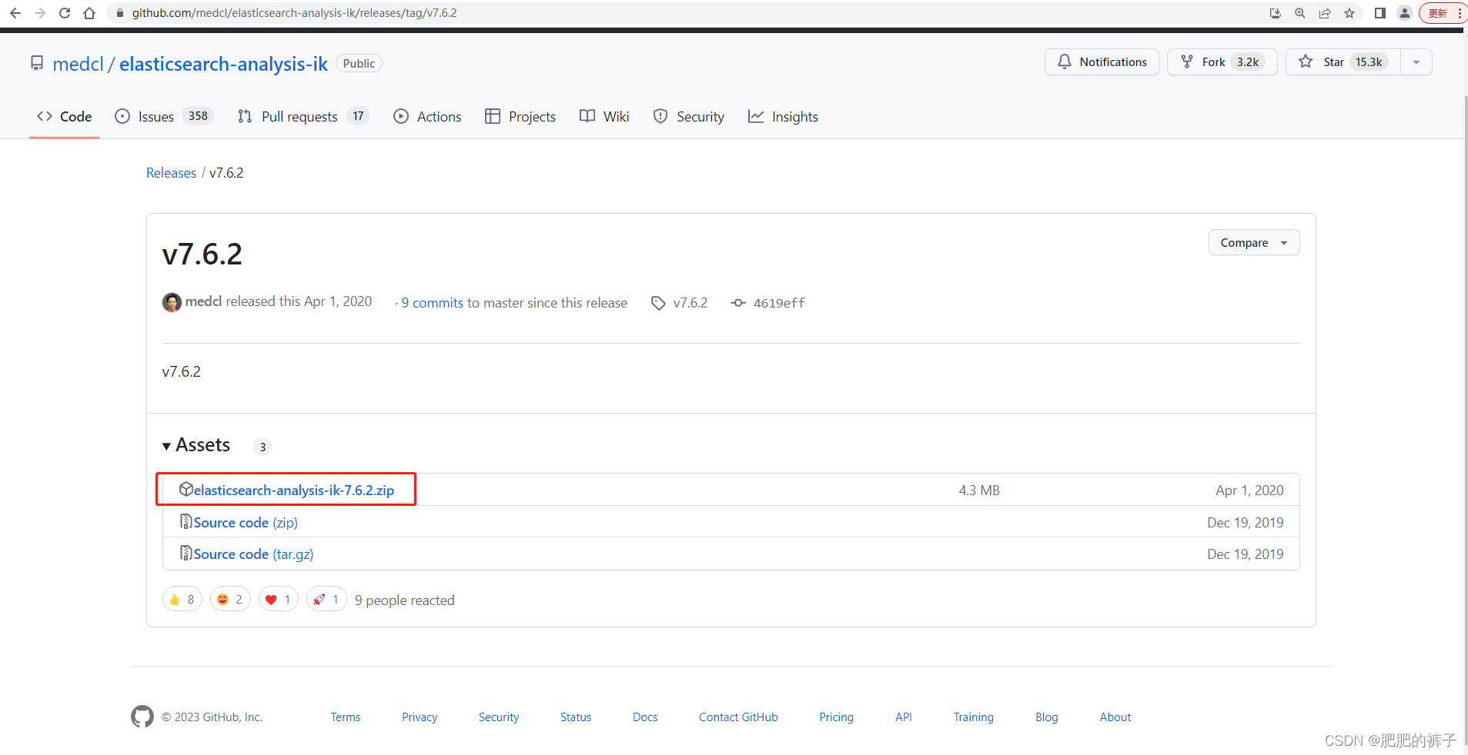The height and width of the screenshot is (755, 1468).
Task: Go back with the browser back arrow
Action: (x=15, y=13)
